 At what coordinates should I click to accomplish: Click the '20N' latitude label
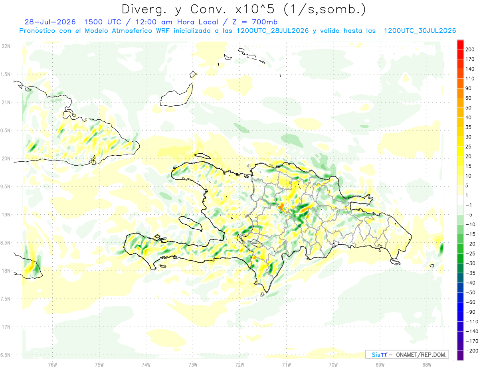coord(6,158)
